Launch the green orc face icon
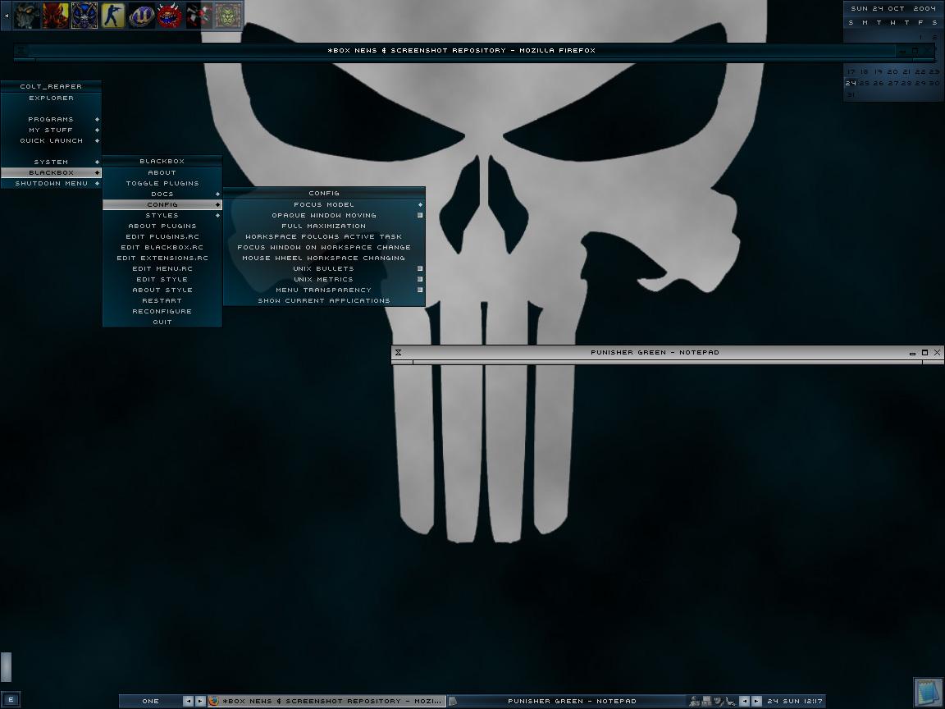Screen dimensions: 945x709 228,16
